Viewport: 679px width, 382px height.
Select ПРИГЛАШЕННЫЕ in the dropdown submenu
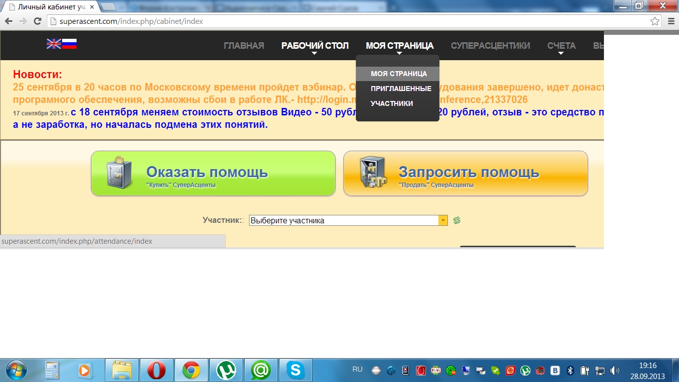click(401, 89)
